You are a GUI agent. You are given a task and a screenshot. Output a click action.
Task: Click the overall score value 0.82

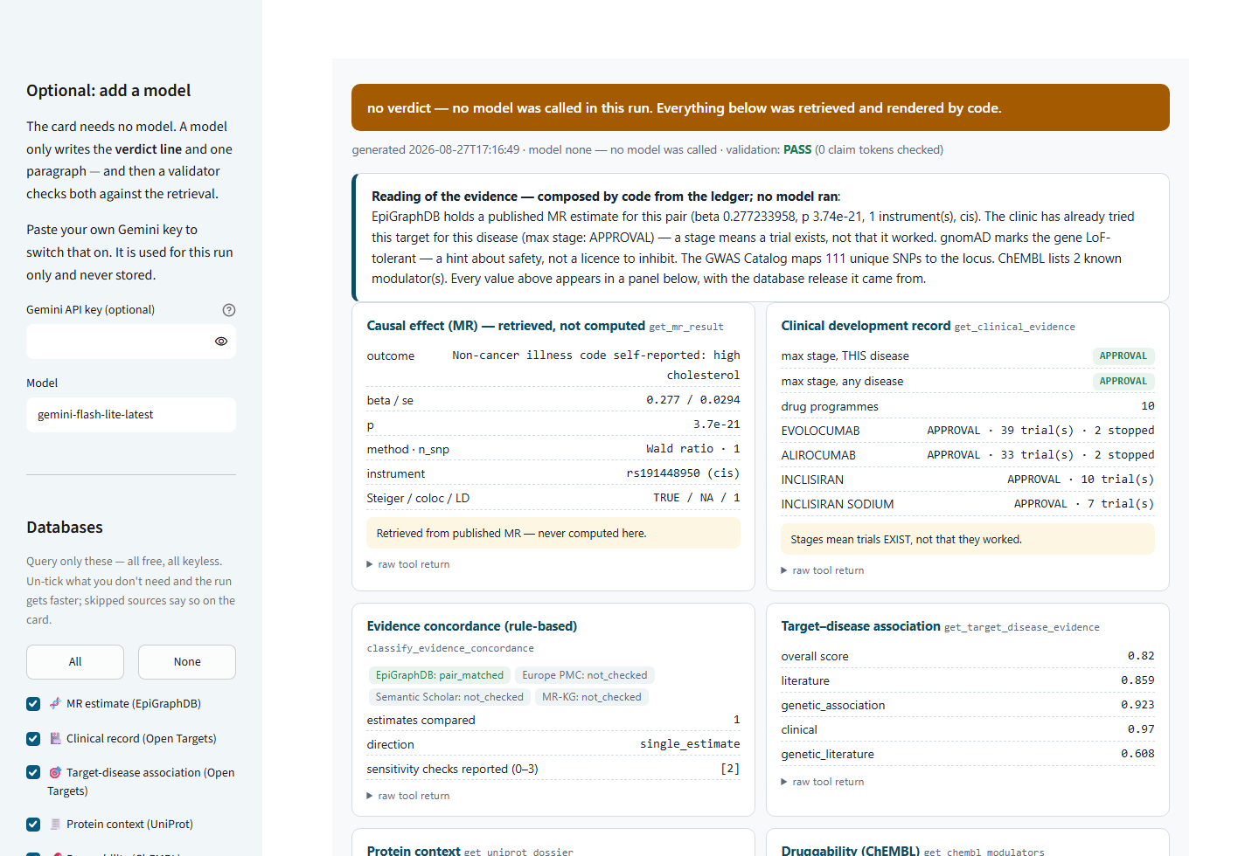pyautogui.click(x=1141, y=656)
